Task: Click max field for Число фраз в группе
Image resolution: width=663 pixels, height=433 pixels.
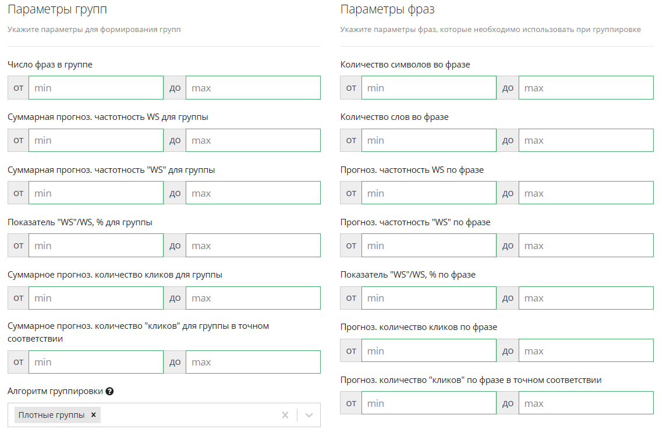Action: [253, 88]
